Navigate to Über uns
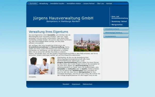 (100, 4)
